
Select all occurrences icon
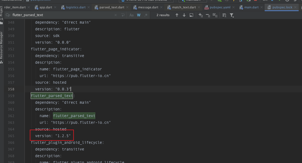point(215,15)
